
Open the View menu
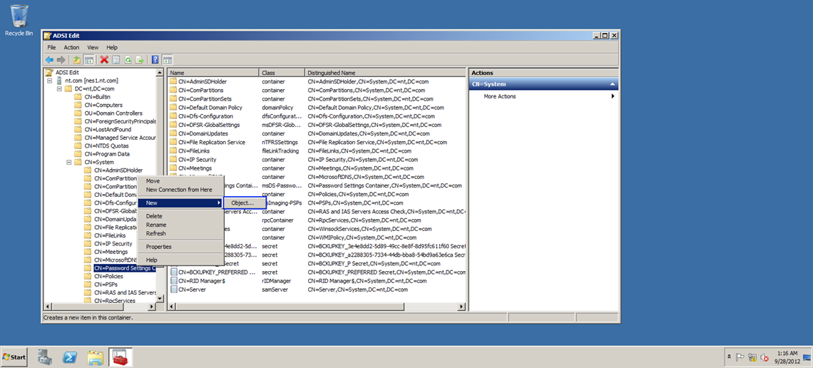pos(93,47)
